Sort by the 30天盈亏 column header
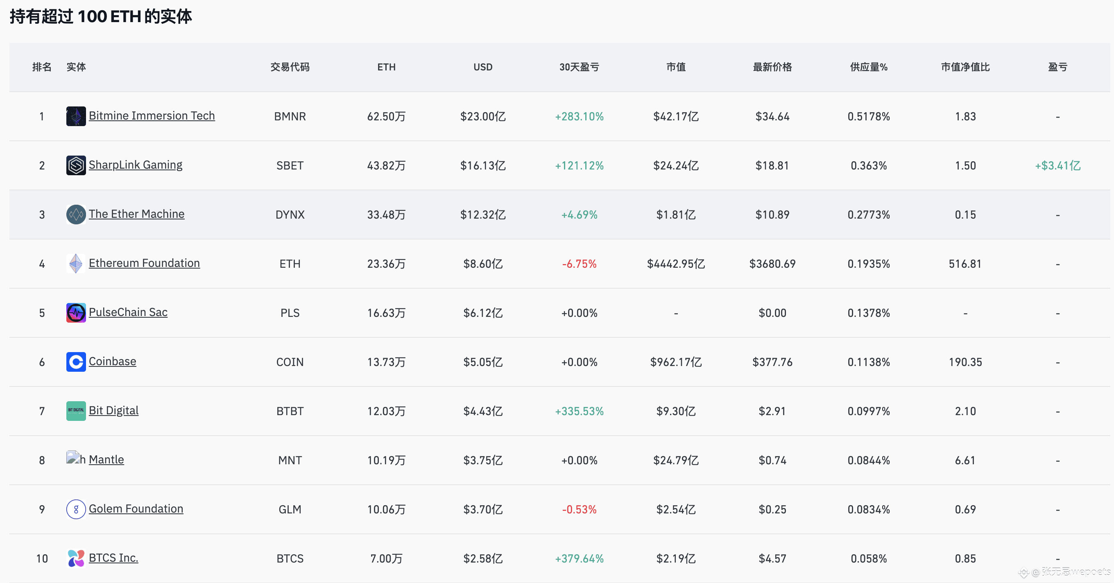Image resolution: width=1114 pixels, height=583 pixels. [x=579, y=67]
